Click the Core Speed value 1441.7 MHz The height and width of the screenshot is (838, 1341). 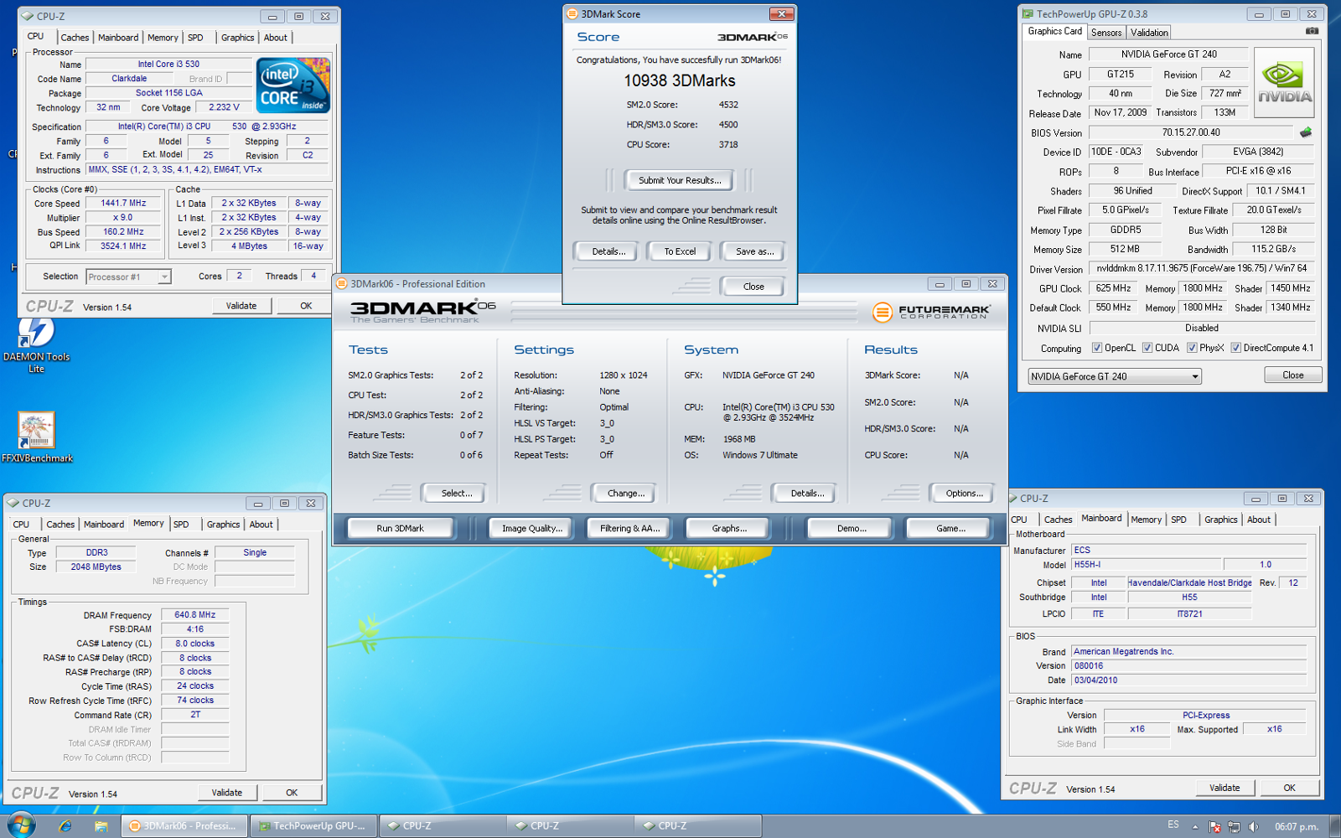tap(123, 203)
